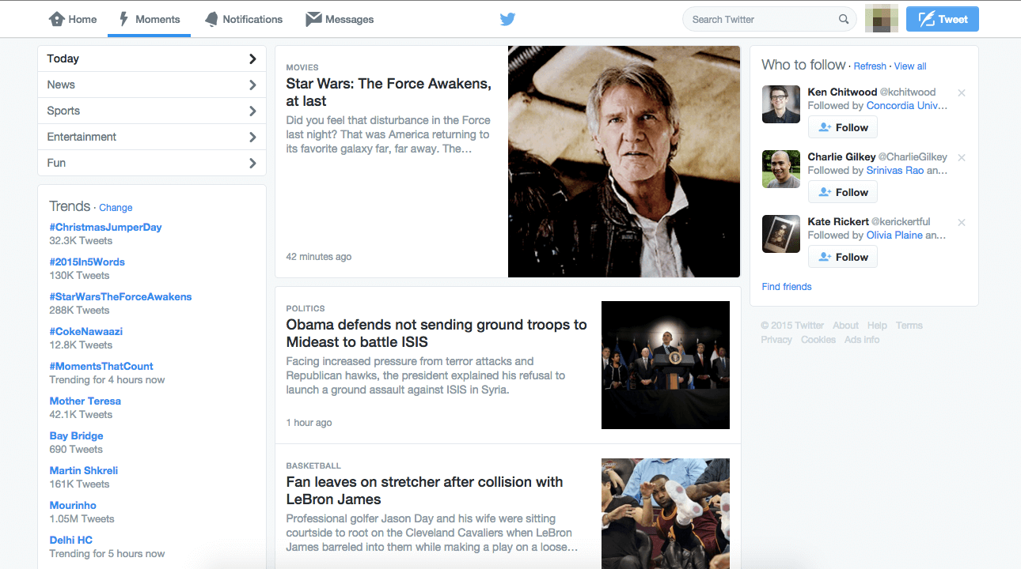Follow Ken Chitwood
1021x569 pixels.
(843, 127)
